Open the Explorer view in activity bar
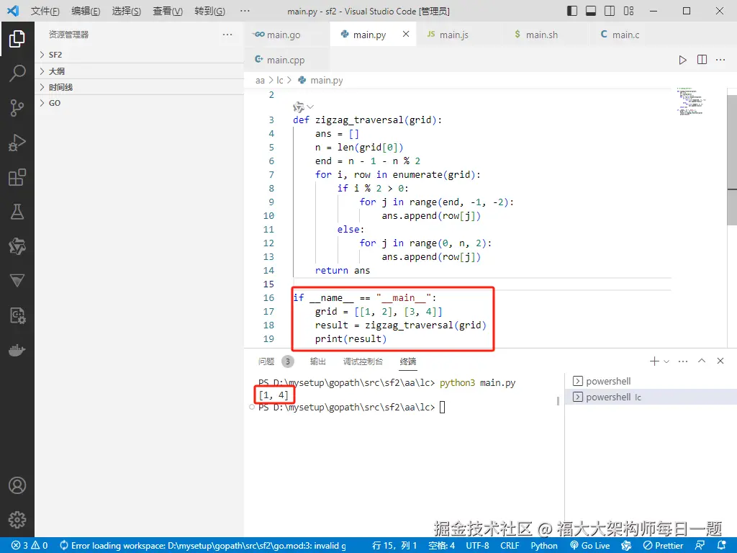This screenshot has width=737, height=553. tap(17, 39)
